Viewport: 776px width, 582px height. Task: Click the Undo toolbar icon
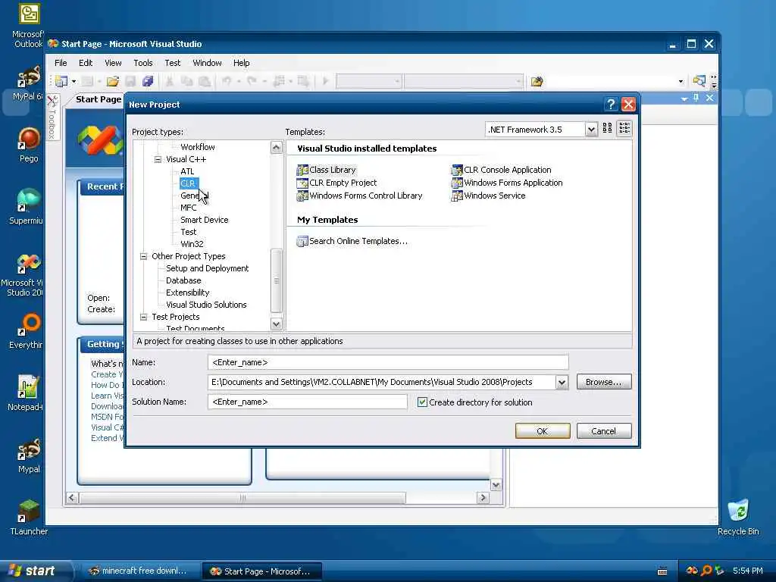pyautogui.click(x=227, y=80)
